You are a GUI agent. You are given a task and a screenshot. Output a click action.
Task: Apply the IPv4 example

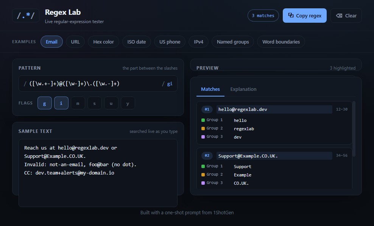[198, 42]
